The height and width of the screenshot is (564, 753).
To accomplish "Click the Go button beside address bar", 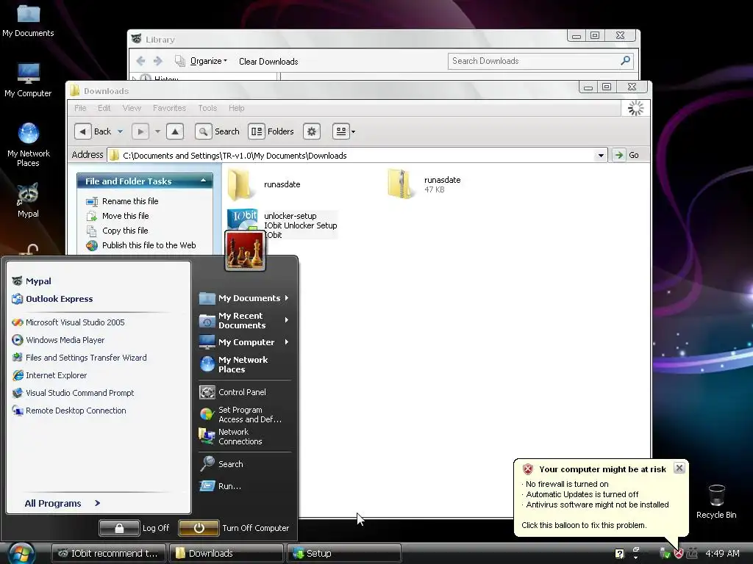I will pyautogui.click(x=627, y=155).
